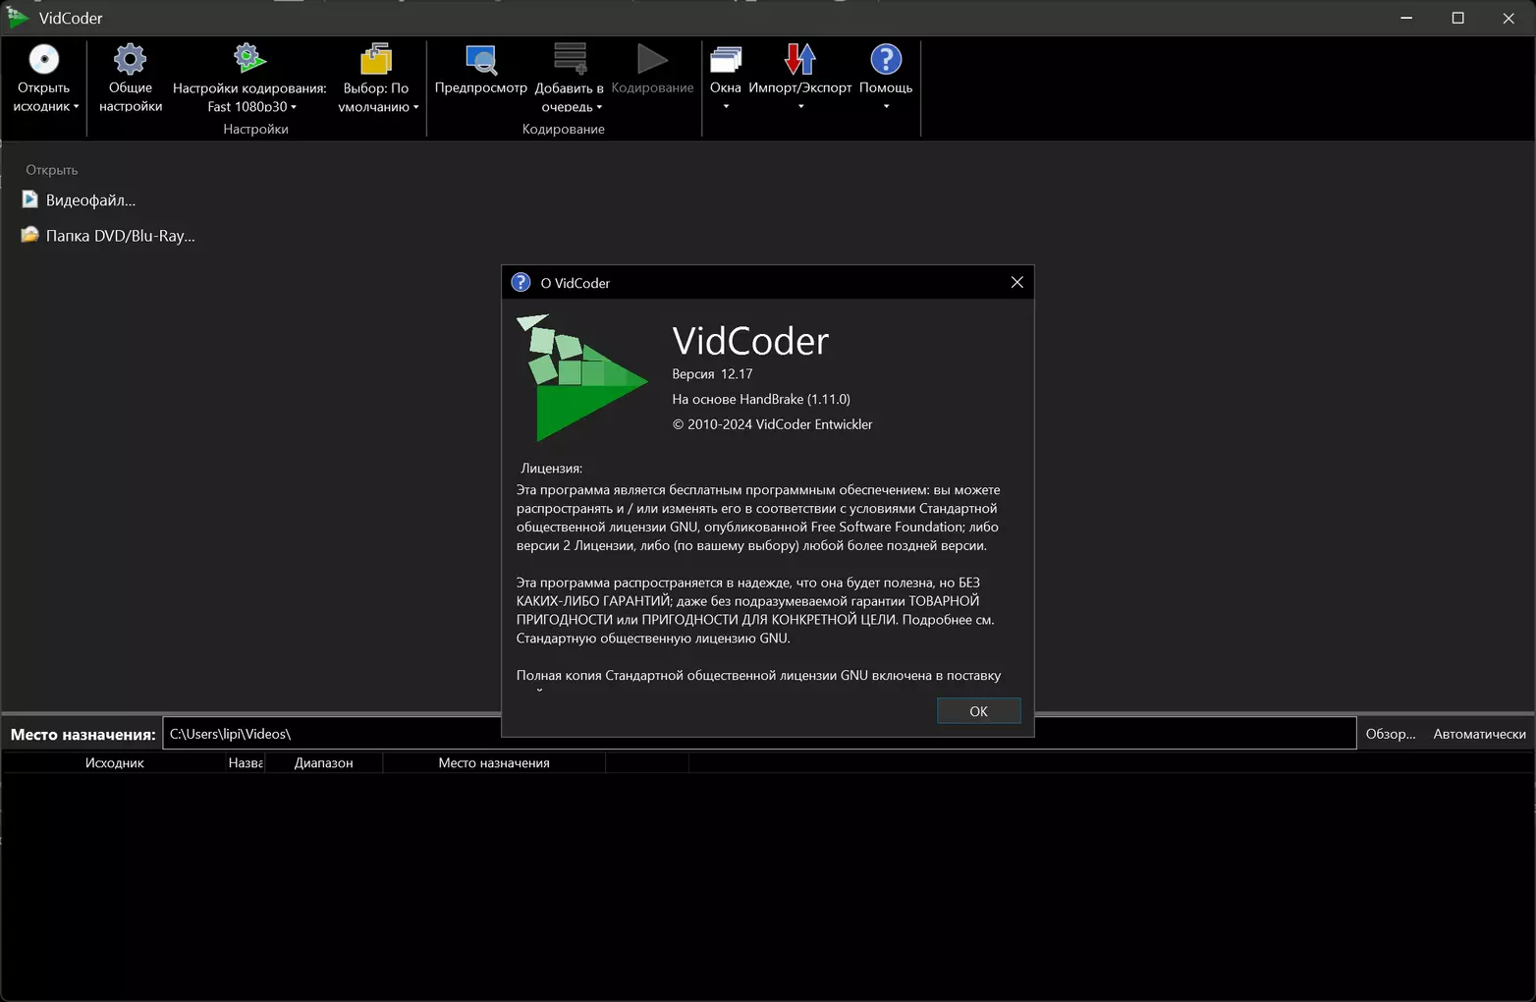Open general settings gear (Общие настройки)
This screenshot has height=1002, width=1536.
point(130,60)
